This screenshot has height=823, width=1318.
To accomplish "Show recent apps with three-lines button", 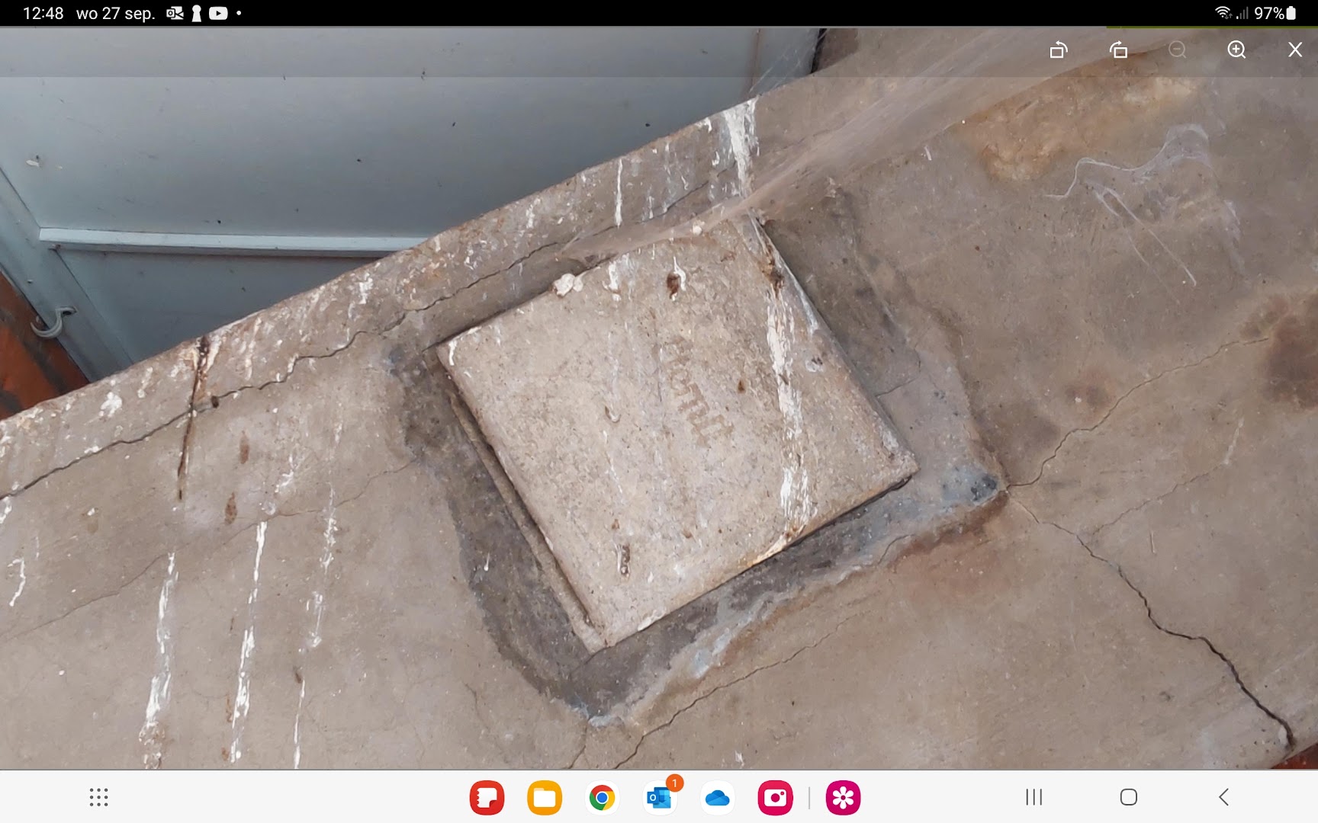I will tap(1034, 797).
